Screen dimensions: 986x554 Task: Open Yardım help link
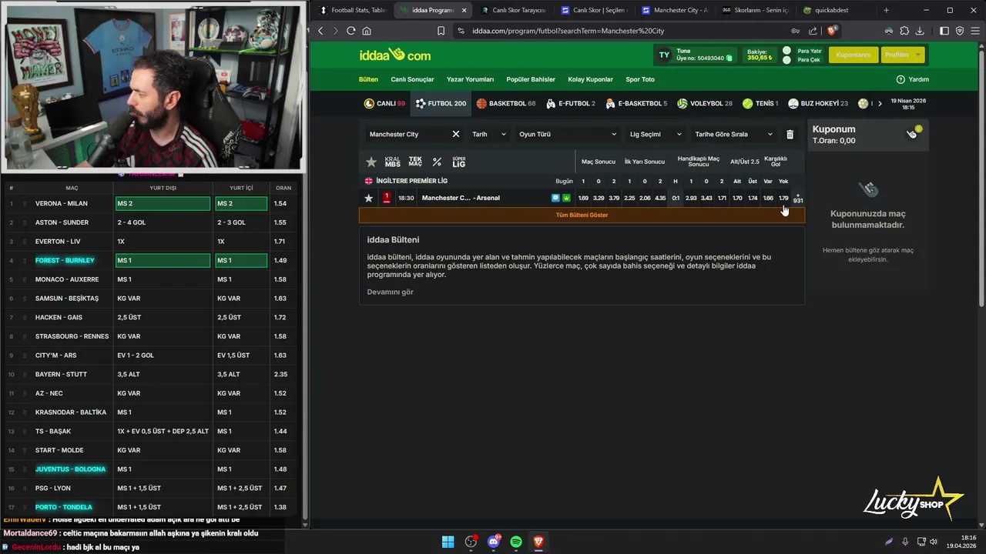[x=913, y=79]
